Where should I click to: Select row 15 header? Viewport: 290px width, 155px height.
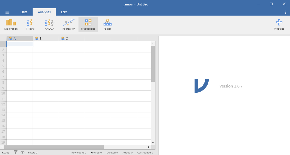(x=3, y=120)
